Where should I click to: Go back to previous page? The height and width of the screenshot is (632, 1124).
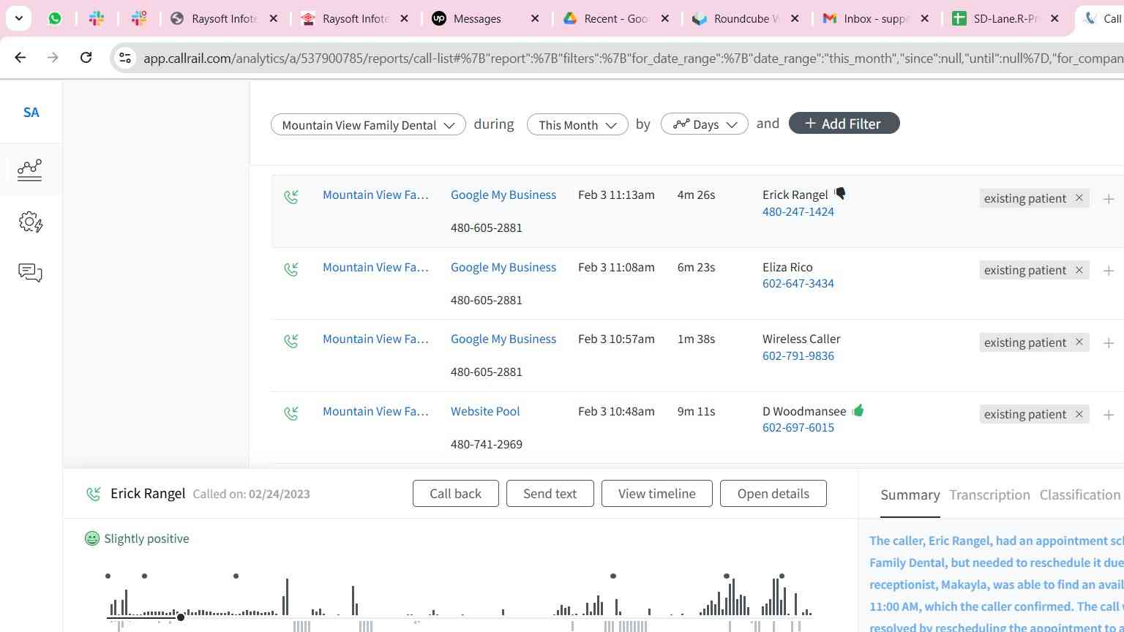[x=20, y=57]
